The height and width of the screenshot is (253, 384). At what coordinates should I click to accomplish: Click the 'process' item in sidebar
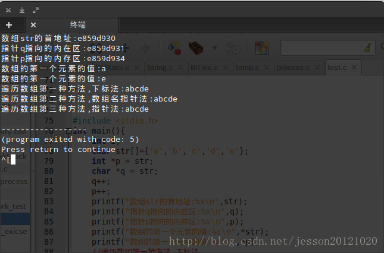[x=14, y=182]
